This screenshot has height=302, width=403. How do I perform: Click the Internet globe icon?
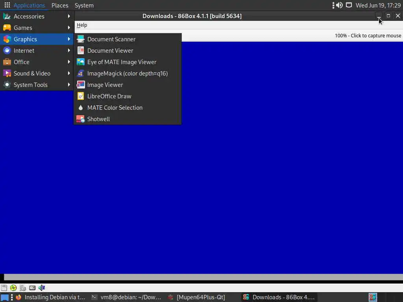7,51
